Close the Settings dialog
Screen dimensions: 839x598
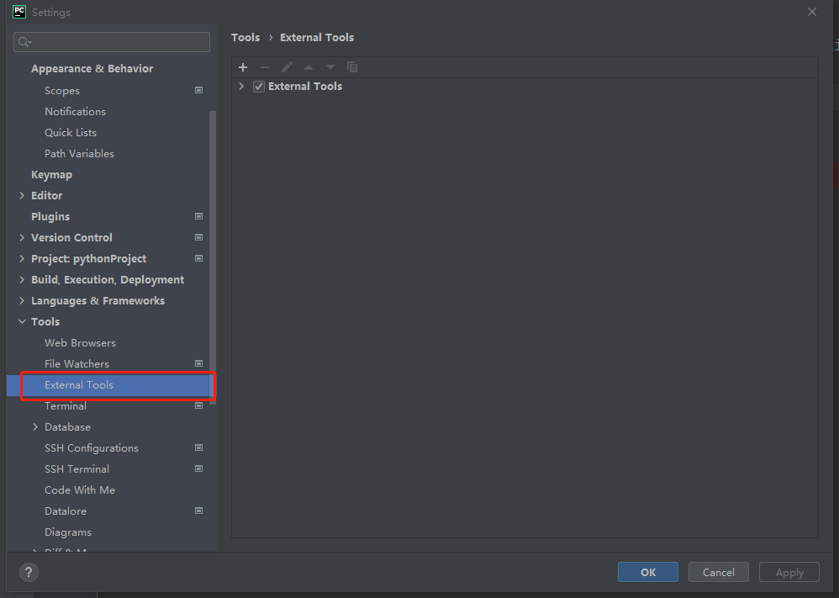tap(812, 12)
